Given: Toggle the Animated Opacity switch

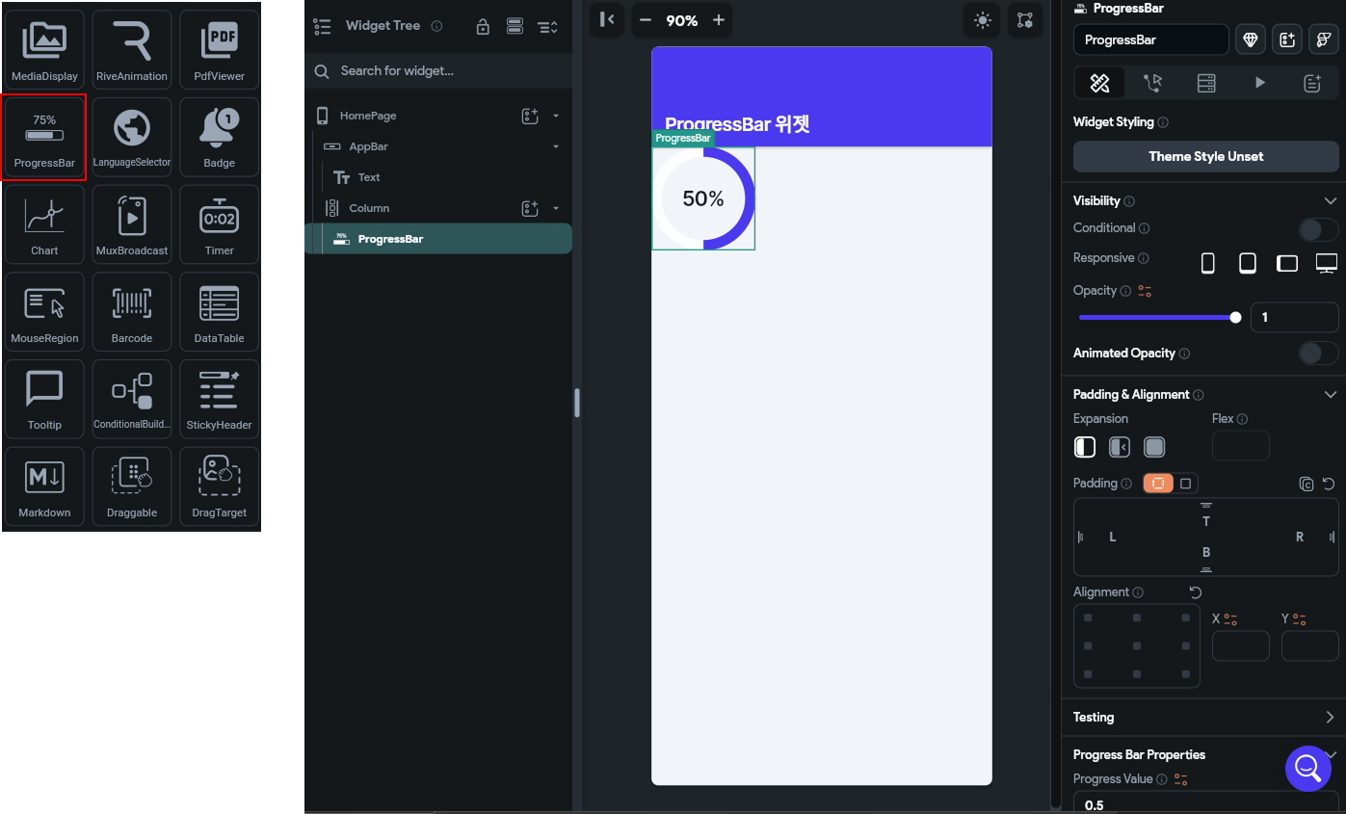Looking at the screenshot, I should click(1318, 353).
